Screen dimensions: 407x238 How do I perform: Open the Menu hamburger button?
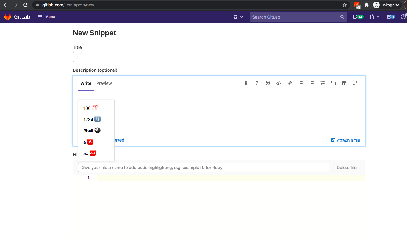[46, 17]
